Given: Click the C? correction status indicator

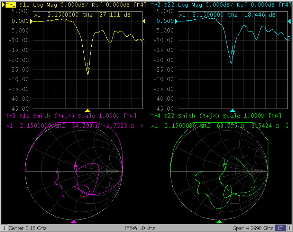Looking at the screenshot, I should pos(280,228).
